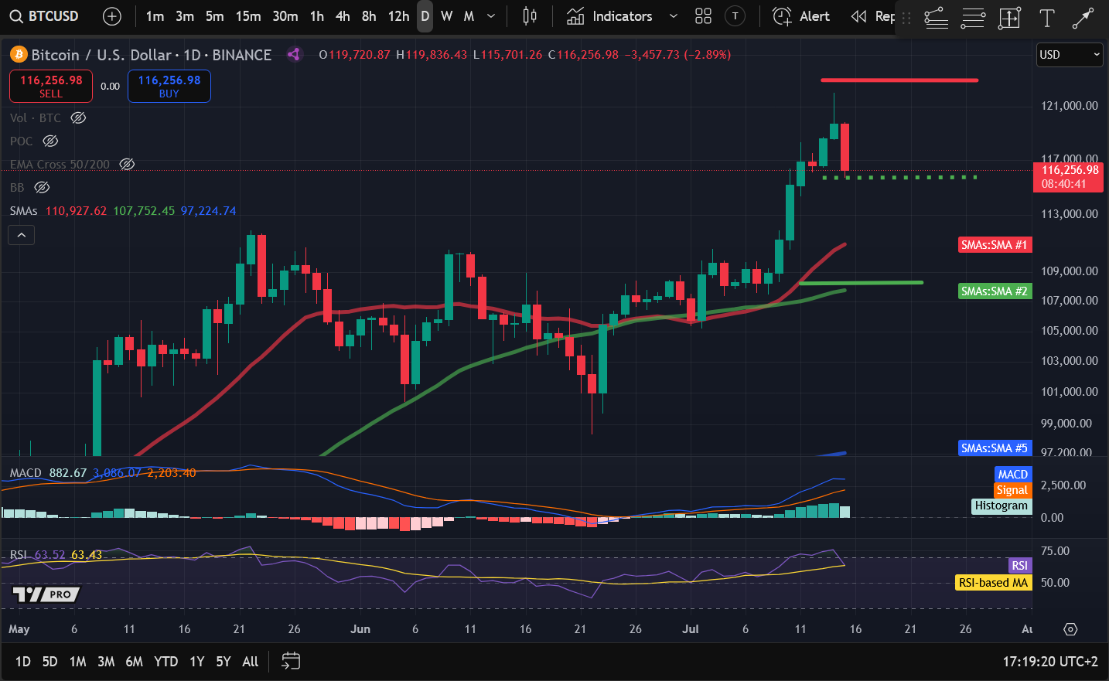Set date range to 3M

(x=106, y=662)
